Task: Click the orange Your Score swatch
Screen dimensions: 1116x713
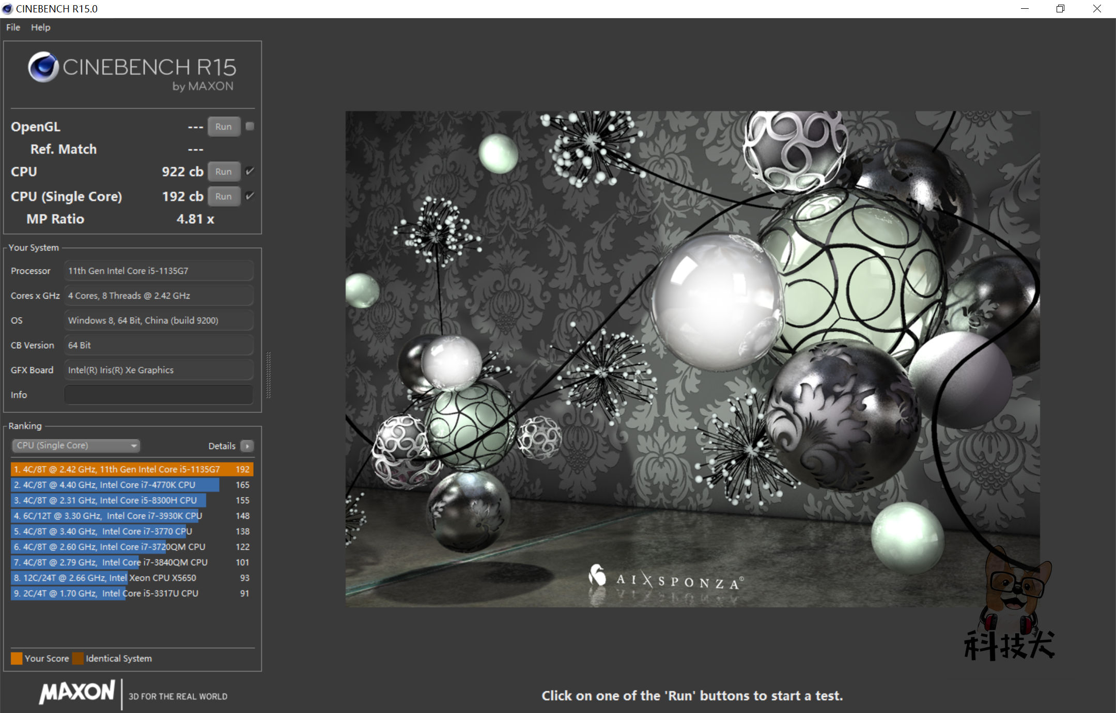Action: pos(17,658)
